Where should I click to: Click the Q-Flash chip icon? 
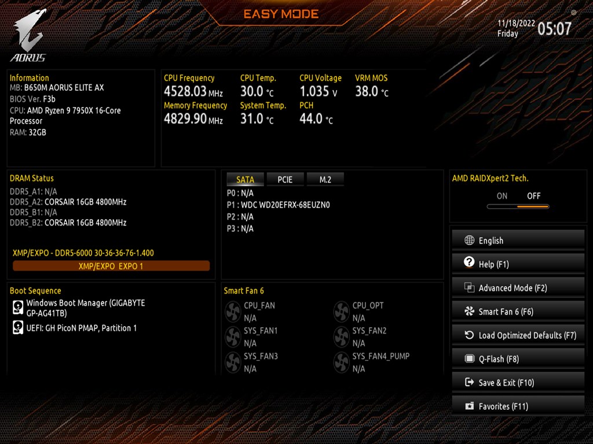469,358
